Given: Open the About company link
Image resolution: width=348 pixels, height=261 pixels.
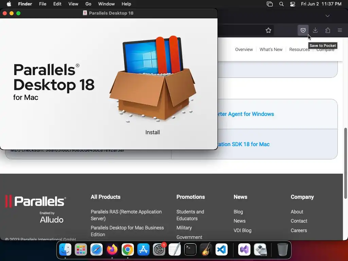Looking at the screenshot, I should [297, 212].
